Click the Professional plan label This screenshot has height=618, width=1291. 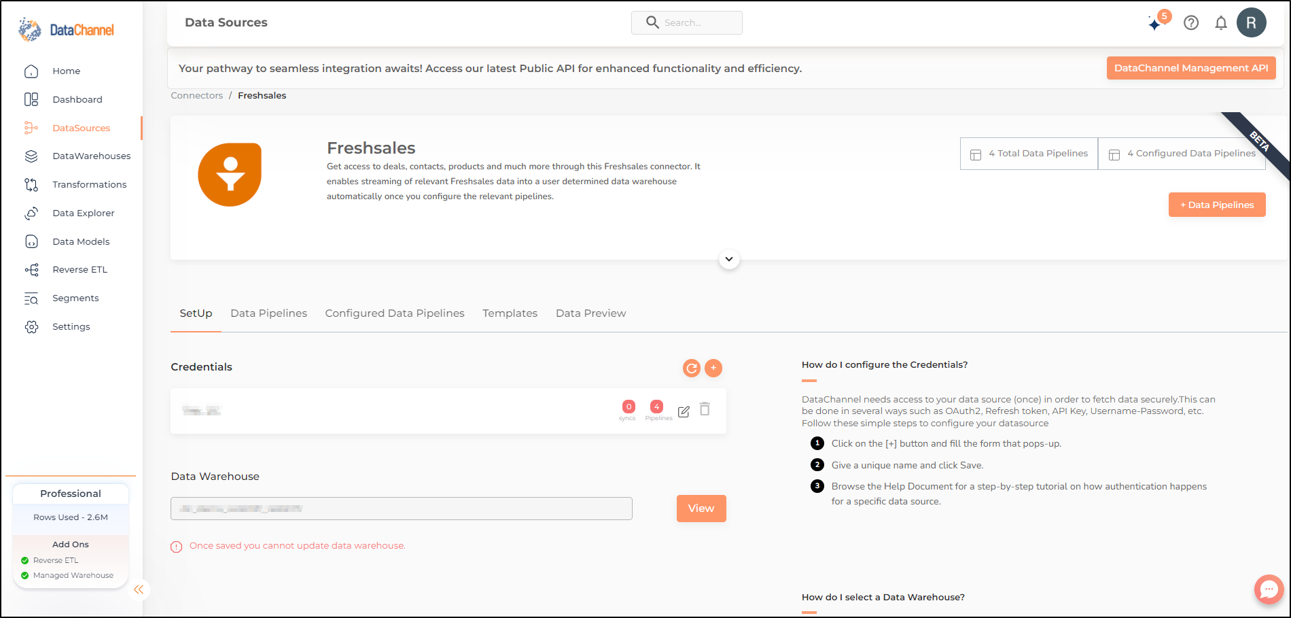(x=71, y=494)
